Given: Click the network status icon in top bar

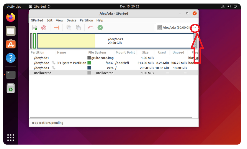Looking at the screenshot, I should pyautogui.click(x=223, y=6).
